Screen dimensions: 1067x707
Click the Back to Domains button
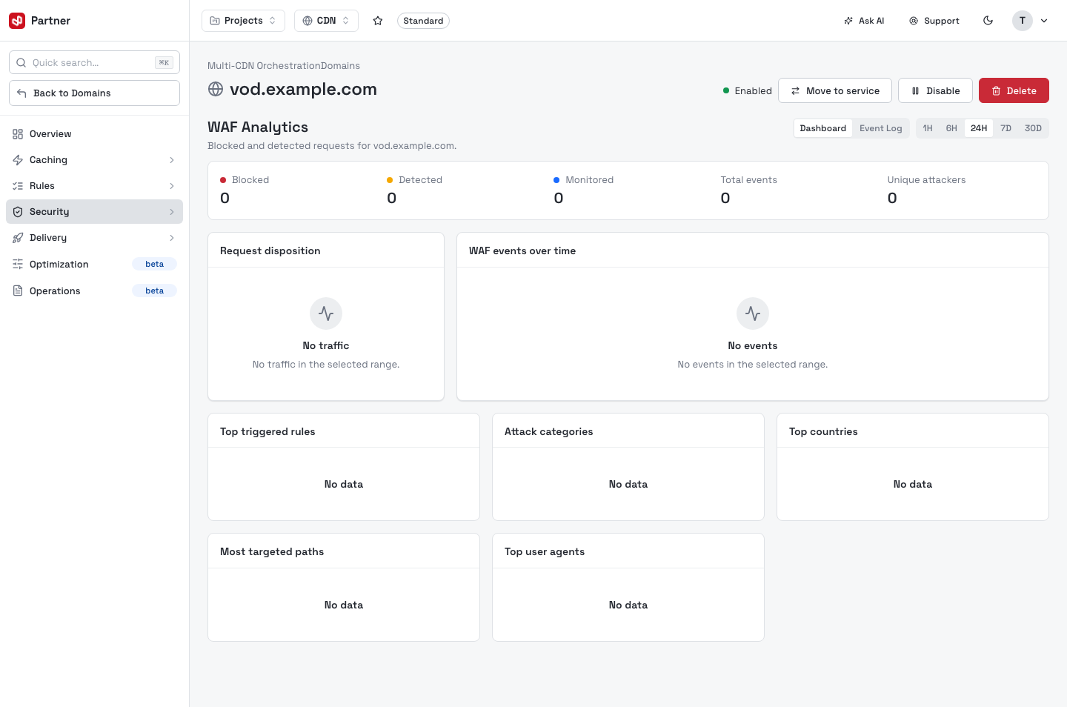pos(94,93)
